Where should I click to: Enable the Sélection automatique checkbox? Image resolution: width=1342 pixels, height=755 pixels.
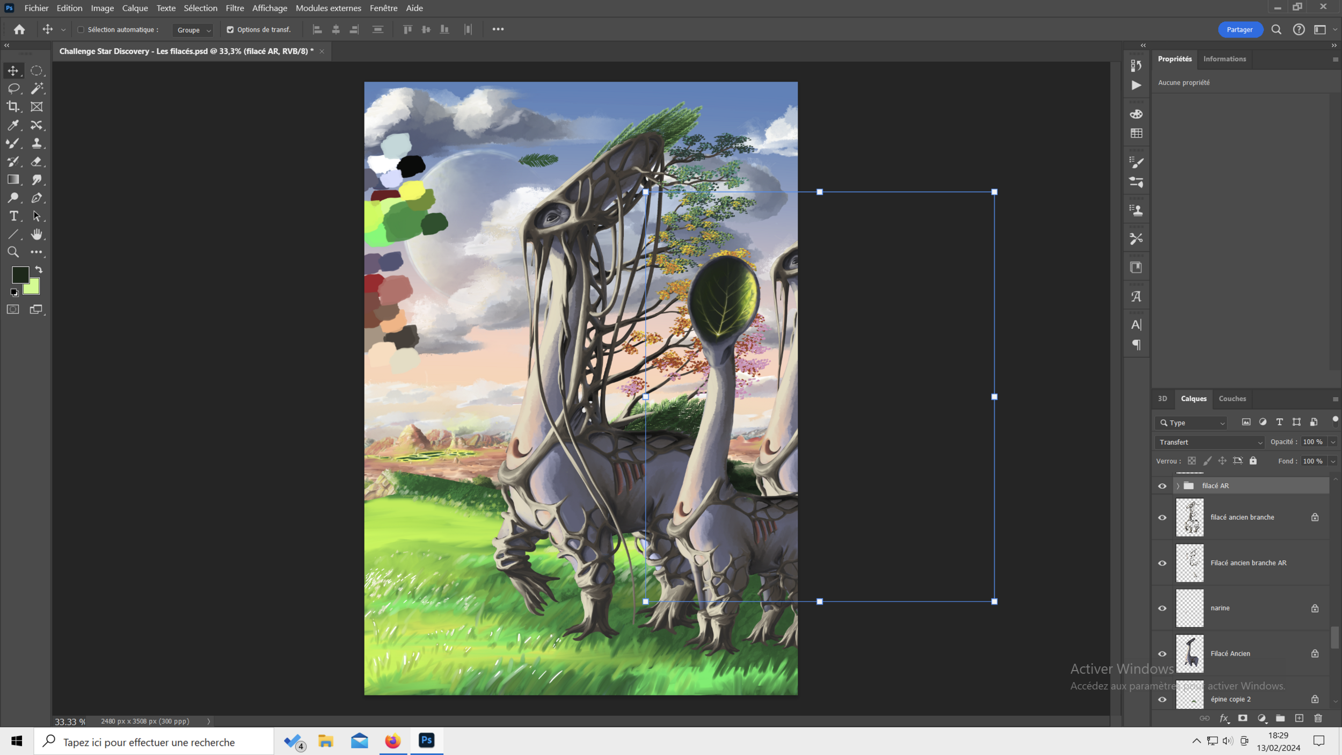(x=81, y=30)
